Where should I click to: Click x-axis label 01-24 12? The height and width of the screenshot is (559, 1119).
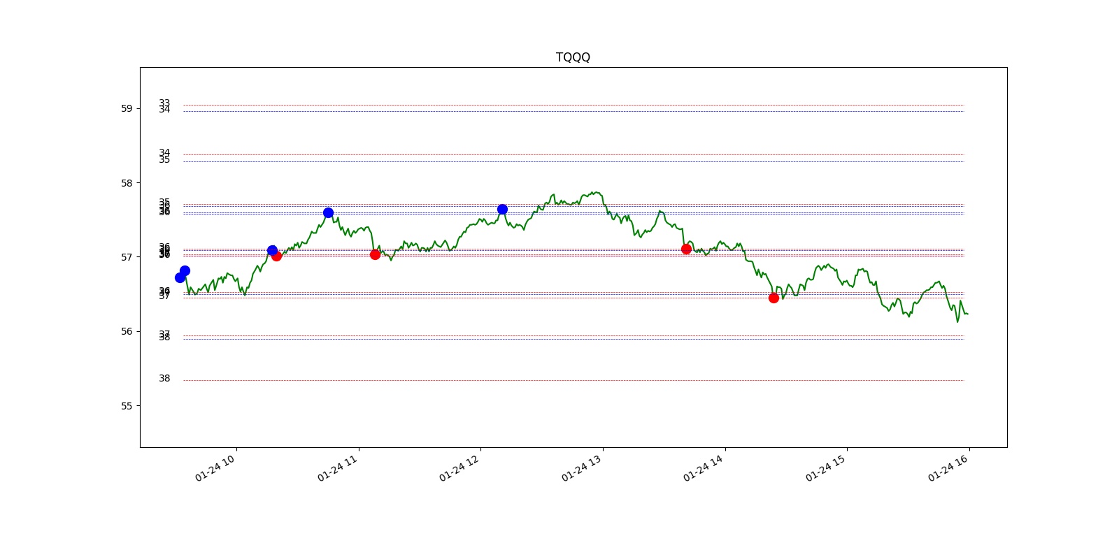coord(459,467)
